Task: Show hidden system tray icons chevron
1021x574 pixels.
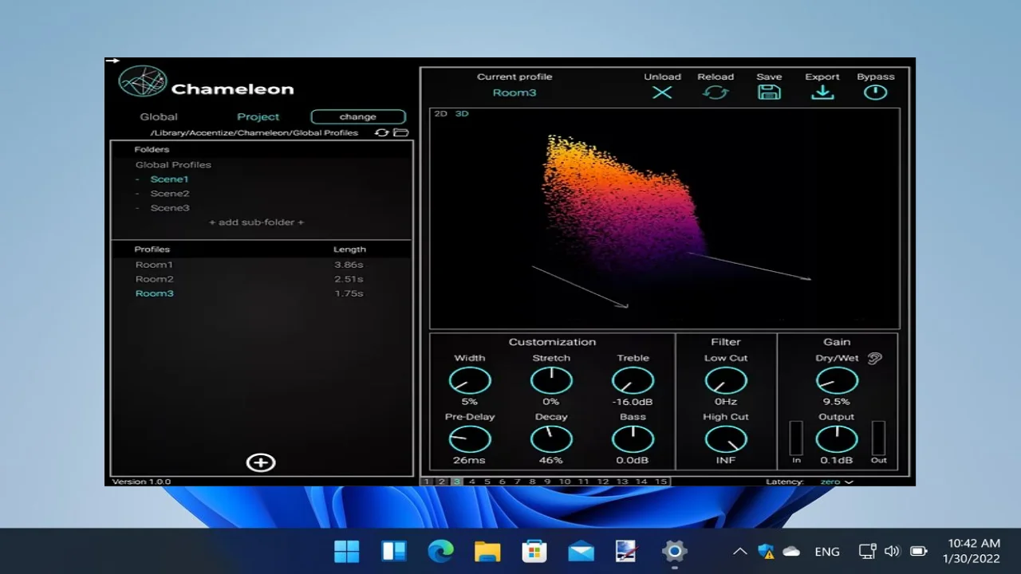Action: (x=740, y=551)
